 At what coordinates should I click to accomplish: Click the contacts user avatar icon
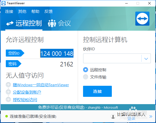click(113, 116)
